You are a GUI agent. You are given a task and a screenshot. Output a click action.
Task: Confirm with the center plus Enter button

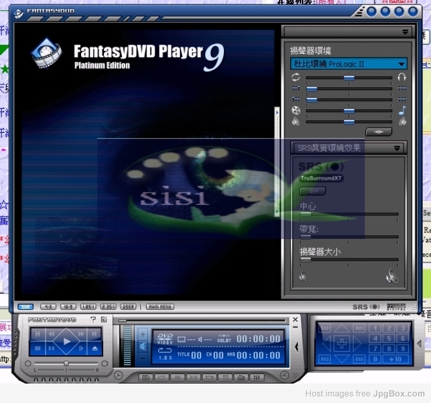click(341, 343)
